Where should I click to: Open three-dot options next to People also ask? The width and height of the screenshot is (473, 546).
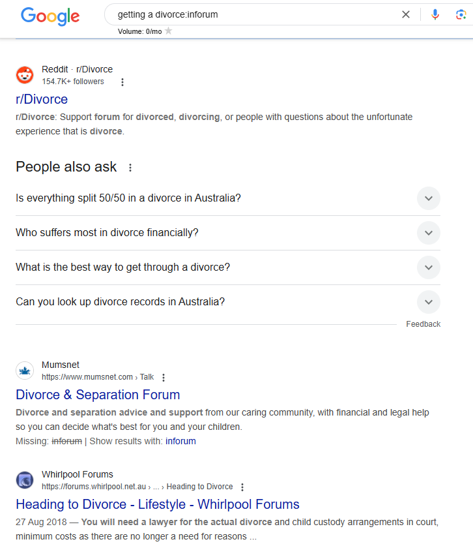coord(130,168)
